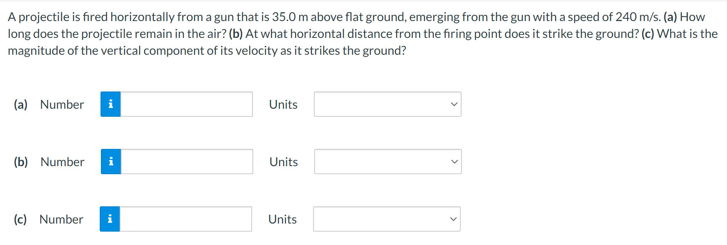The image size is (727, 245).
Task: Click the Number field for part (b)
Action: pyautogui.click(x=186, y=162)
